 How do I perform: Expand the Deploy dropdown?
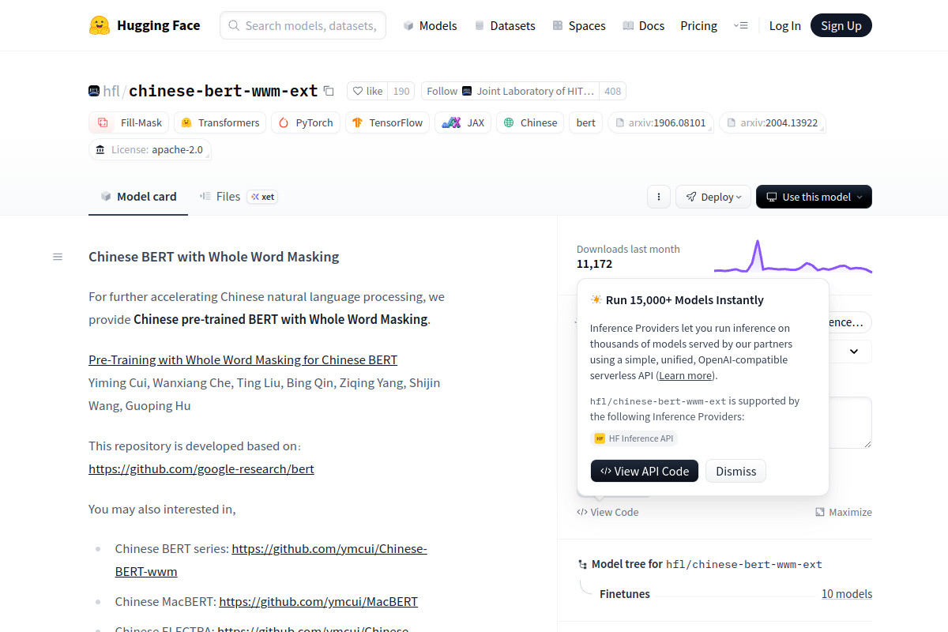coord(713,197)
